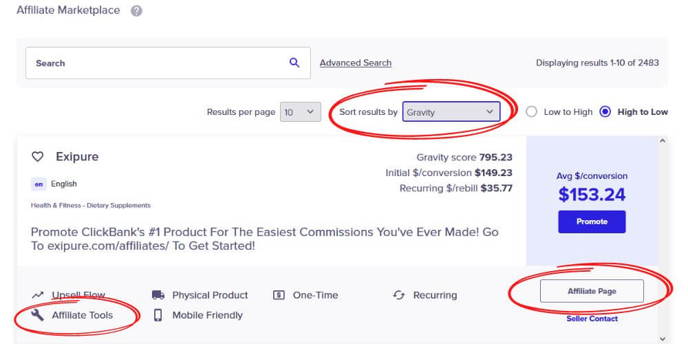Click the Exipure product title
The width and height of the screenshot is (688, 344).
point(77,157)
